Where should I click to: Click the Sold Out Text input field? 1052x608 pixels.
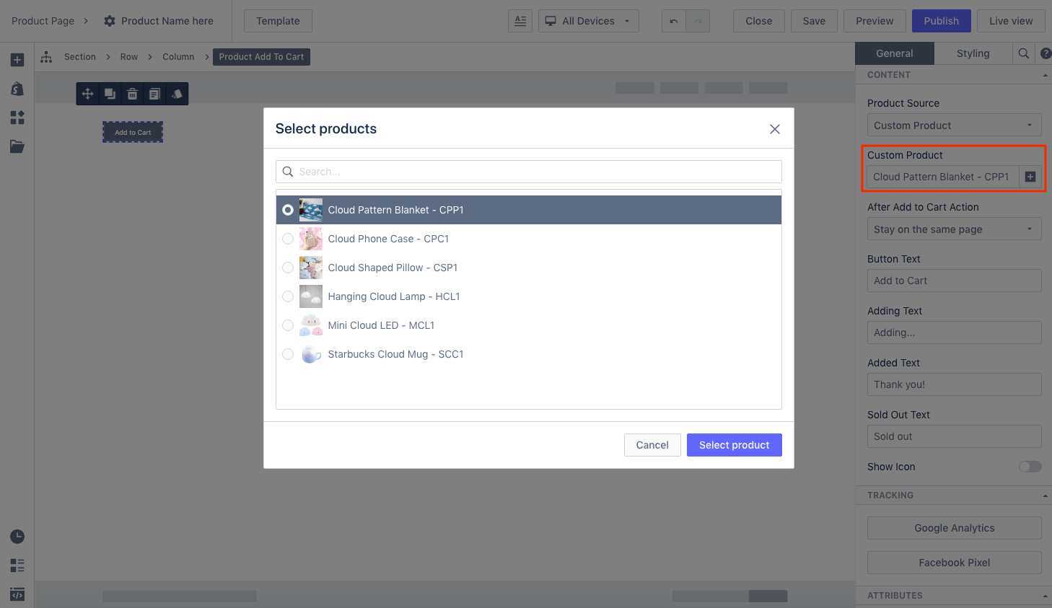(x=954, y=436)
